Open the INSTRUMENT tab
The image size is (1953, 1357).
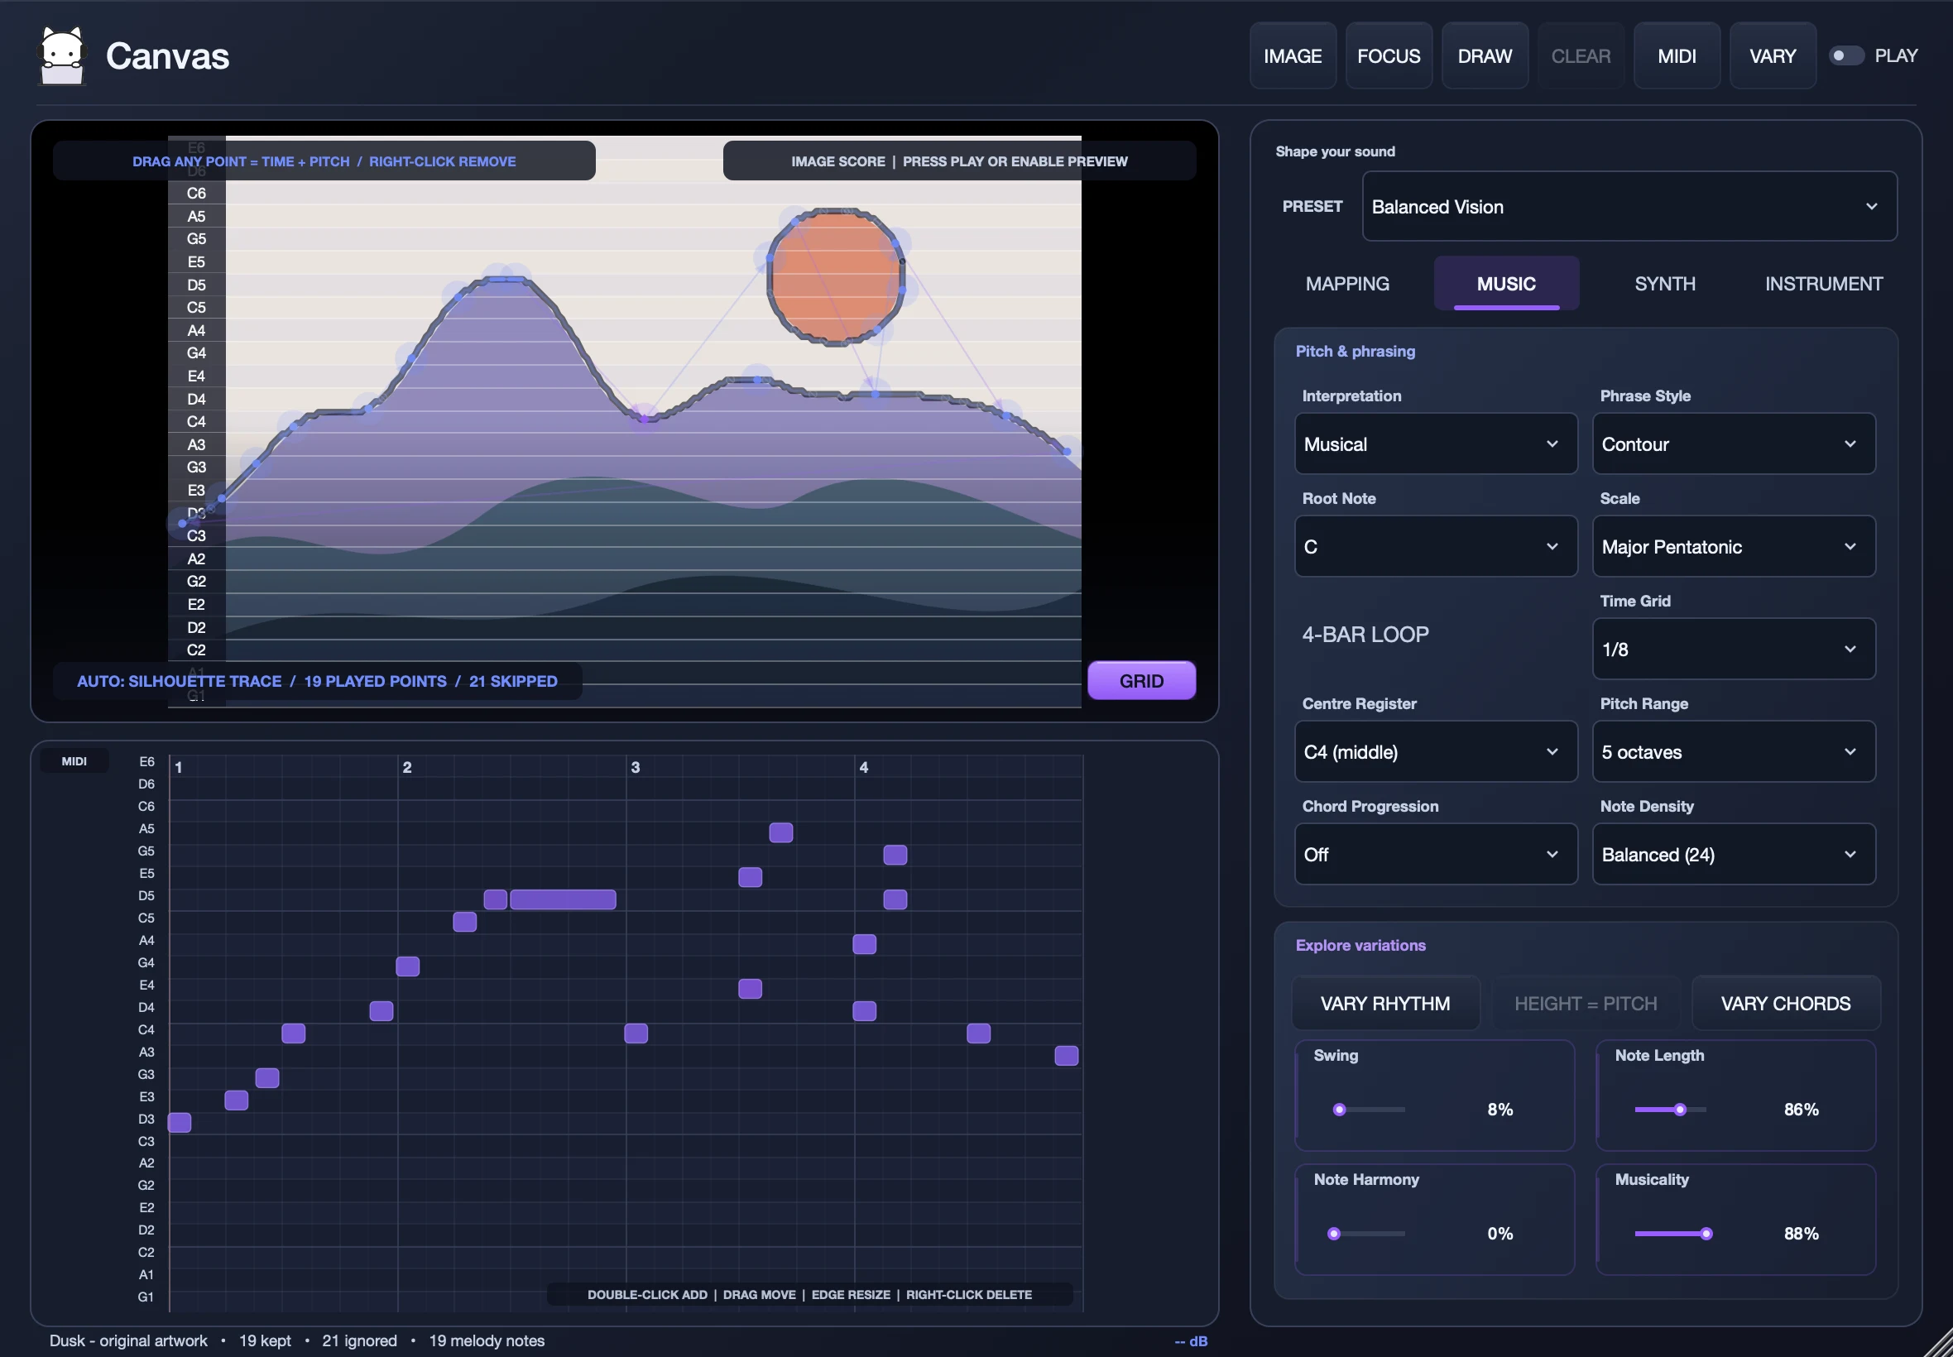click(x=1824, y=284)
